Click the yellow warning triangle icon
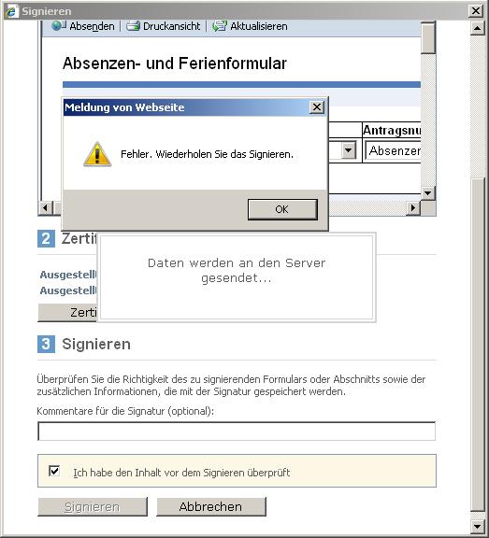 [x=97, y=154]
